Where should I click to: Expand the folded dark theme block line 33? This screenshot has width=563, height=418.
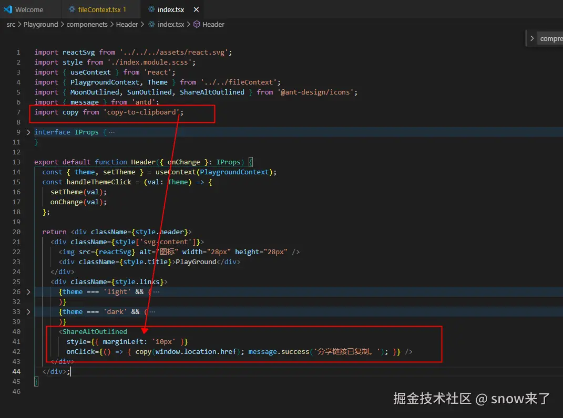(28, 312)
